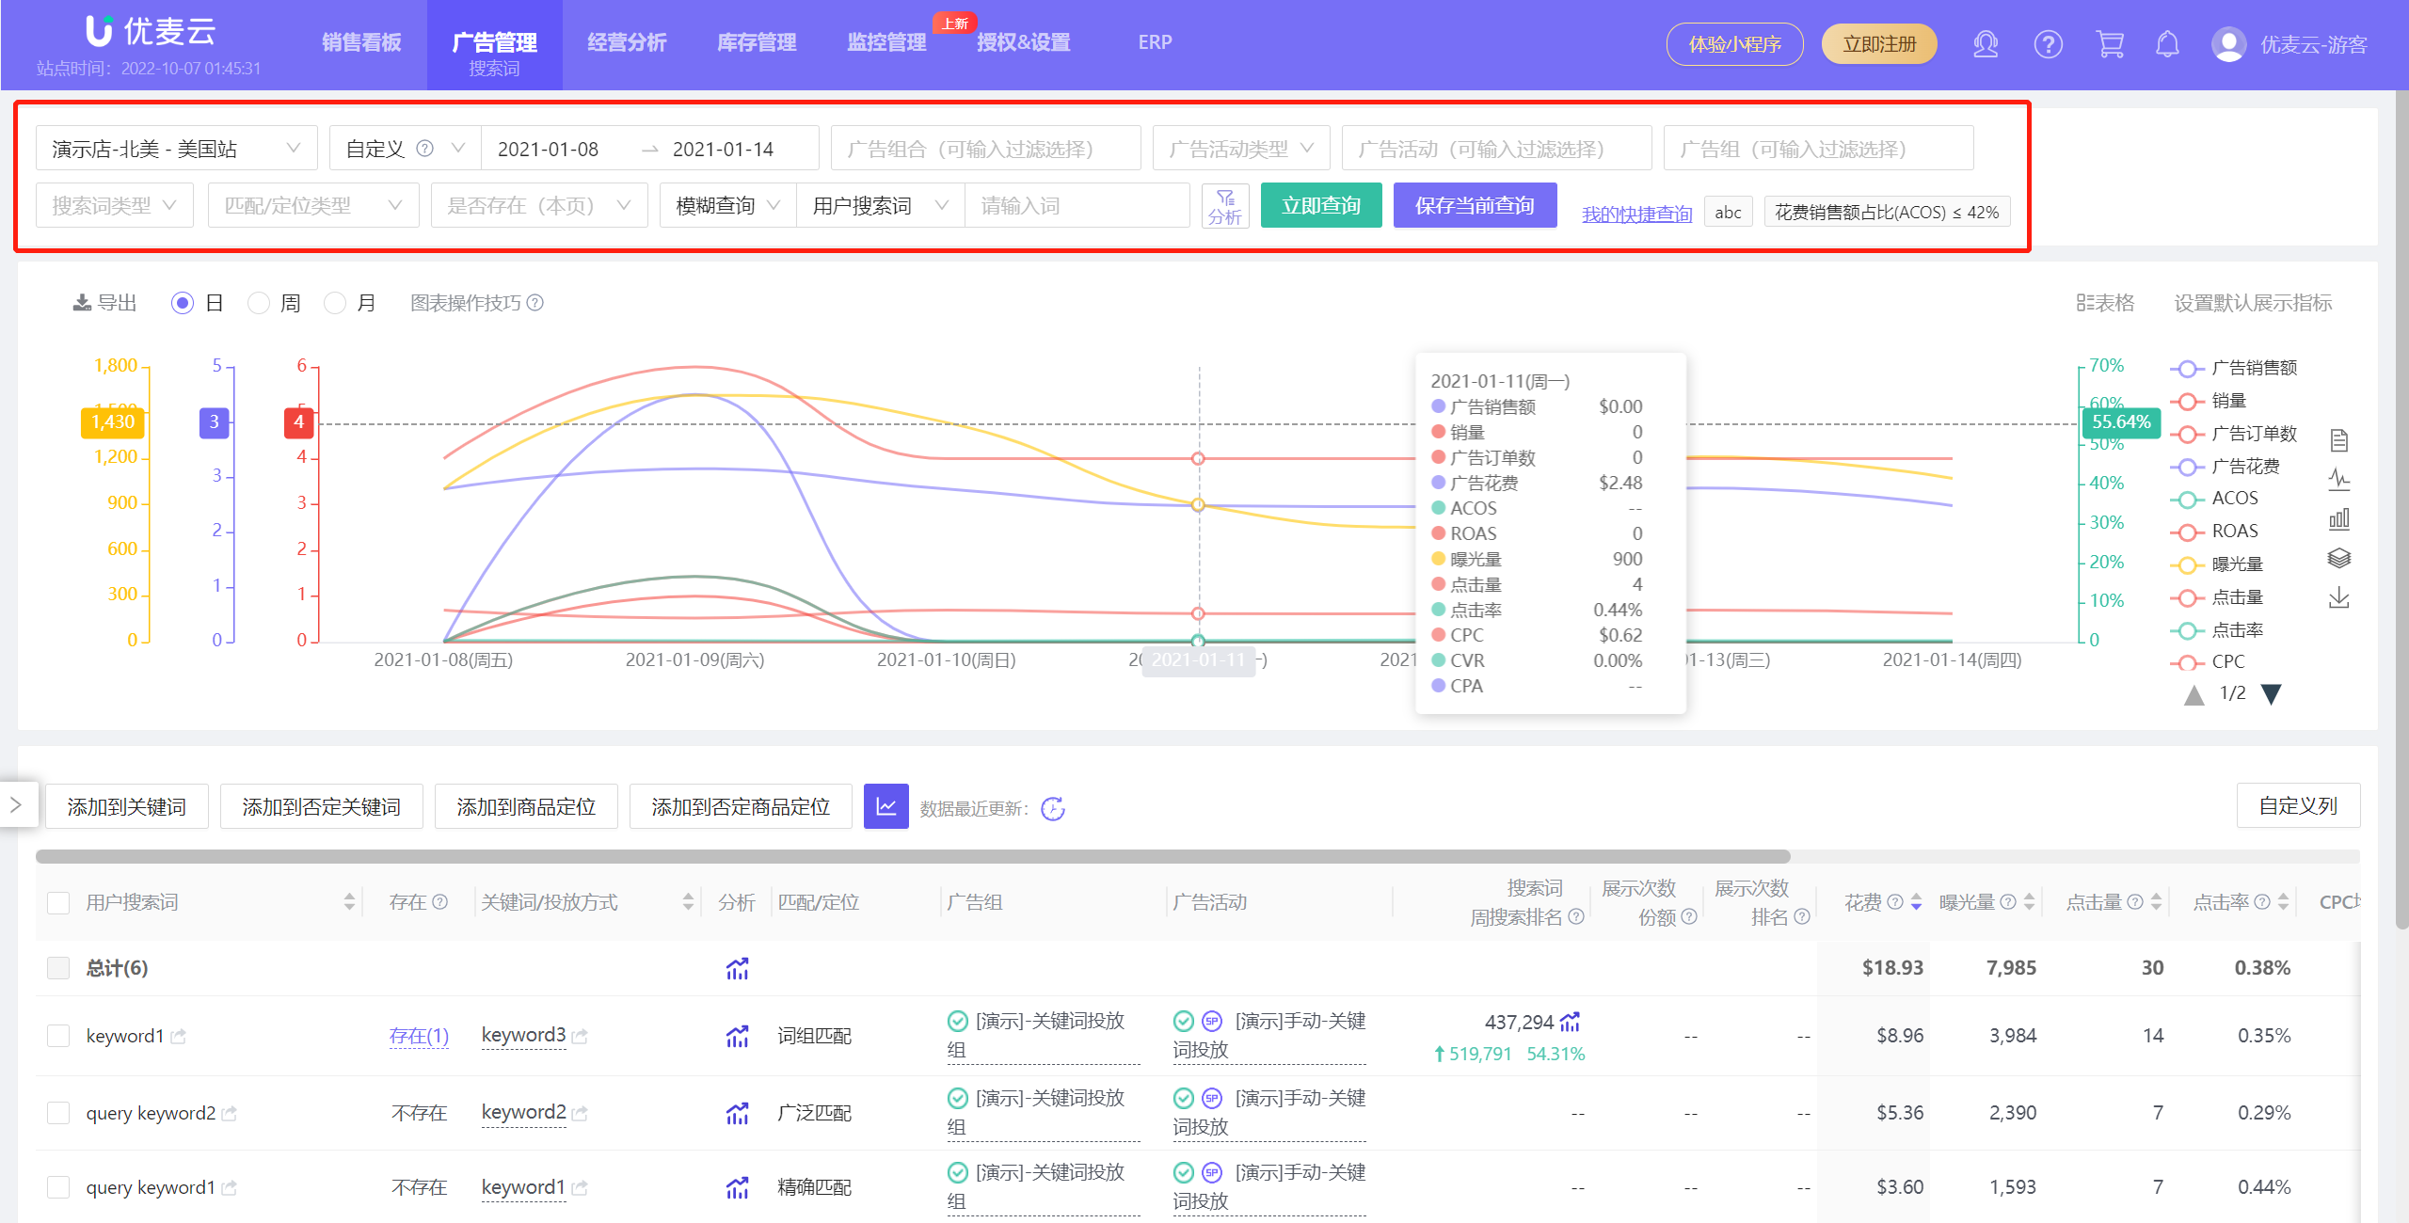Go to next legend page arrow
Screen dimensions: 2409x1223
(2272, 694)
